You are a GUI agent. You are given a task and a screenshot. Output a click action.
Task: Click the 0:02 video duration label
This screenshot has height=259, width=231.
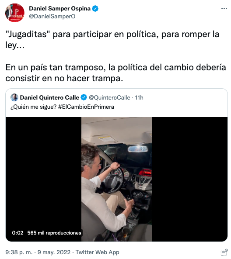click(17, 233)
